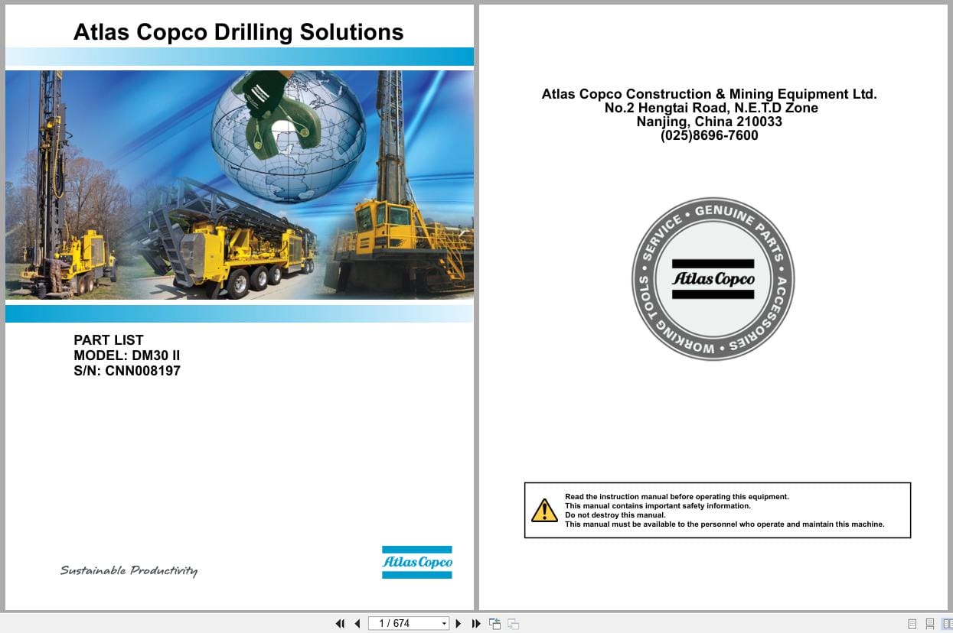This screenshot has height=633, width=953.
Task: Click 'Do not destroy this manual.' text
Action: click(615, 515)
